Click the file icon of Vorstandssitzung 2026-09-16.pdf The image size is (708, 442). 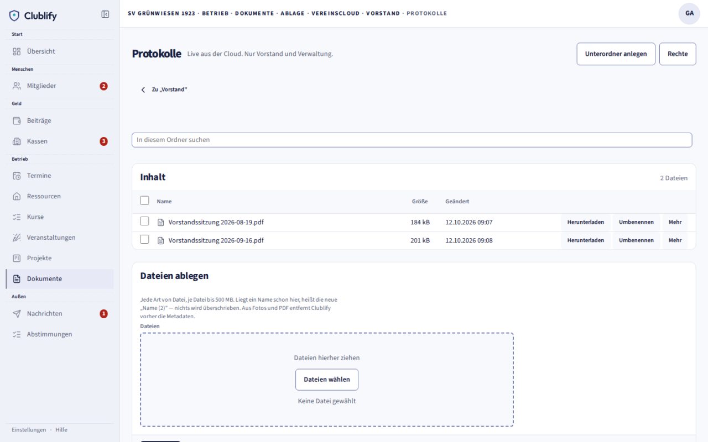pyautogui.click(x=161, y=240)
